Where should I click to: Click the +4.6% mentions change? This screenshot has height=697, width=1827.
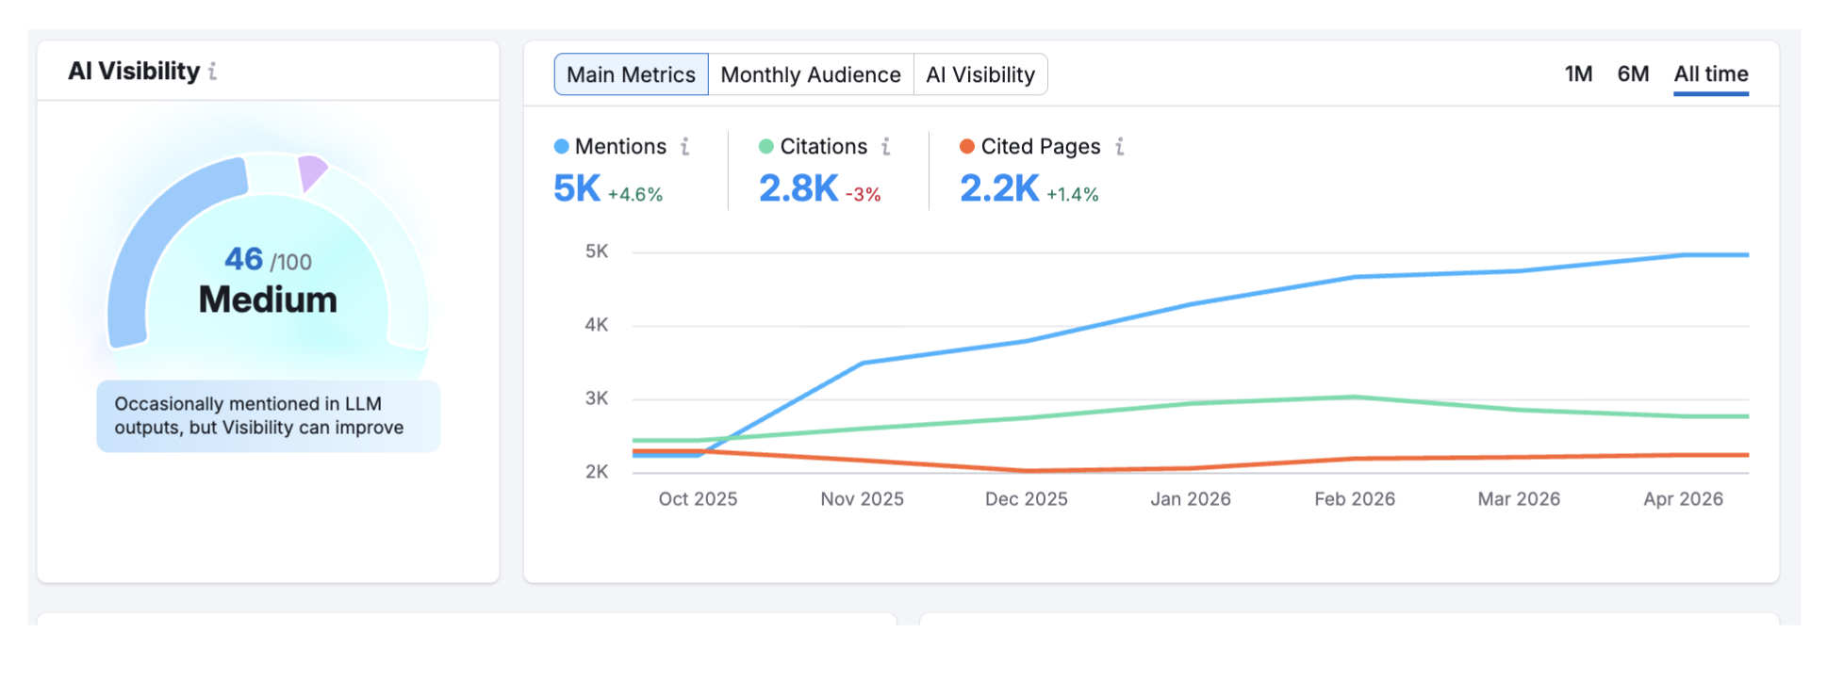(635, 194)
